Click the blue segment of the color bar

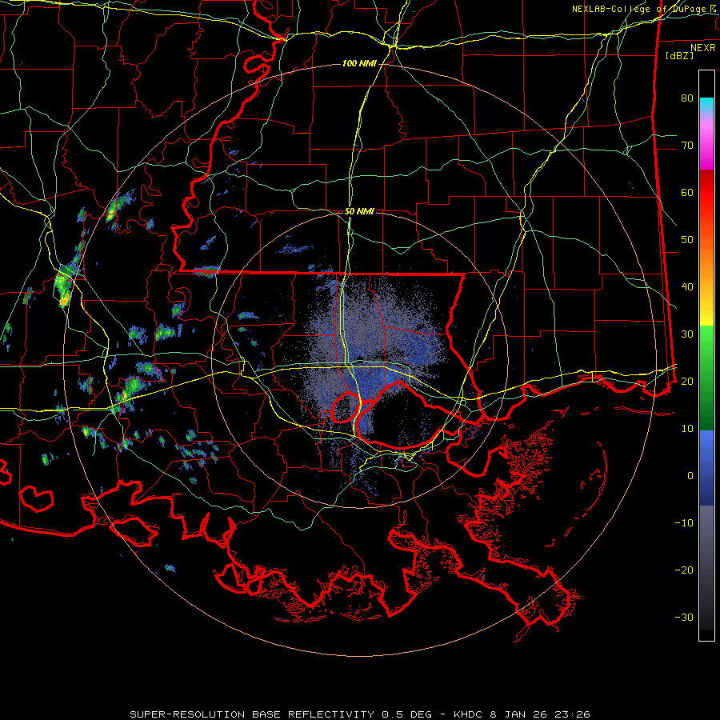(x=706, y=468)
